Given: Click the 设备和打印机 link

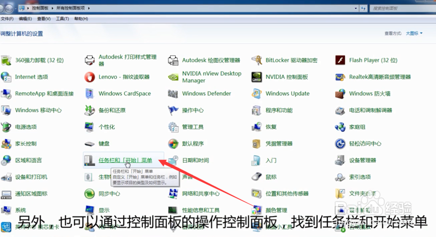Looking at the screenshot, I should tap(31, 177).
